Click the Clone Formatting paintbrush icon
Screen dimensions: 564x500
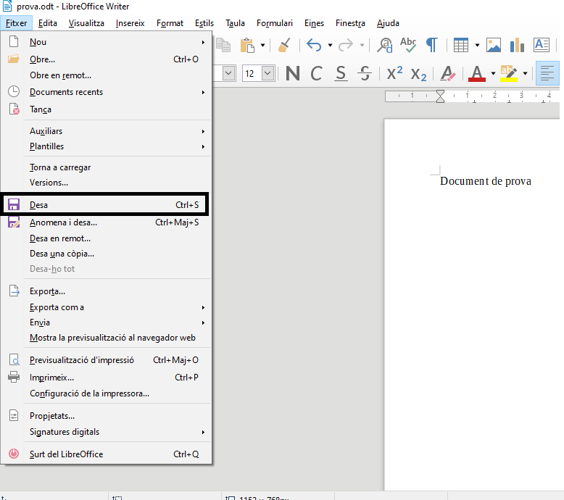pyautogui.click(x=284, y=46)
